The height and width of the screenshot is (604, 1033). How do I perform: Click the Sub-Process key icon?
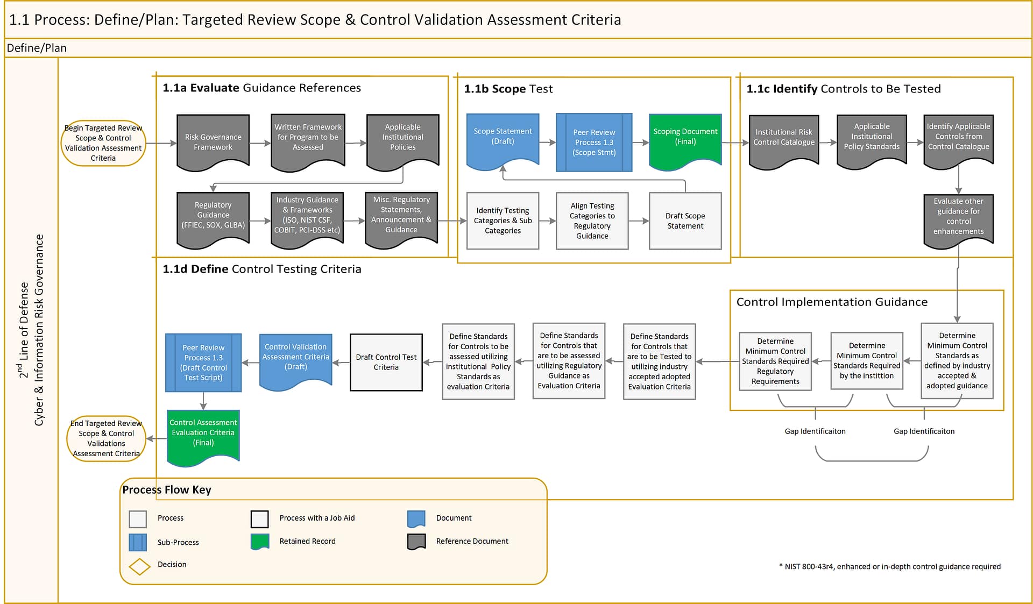point(138,542)
